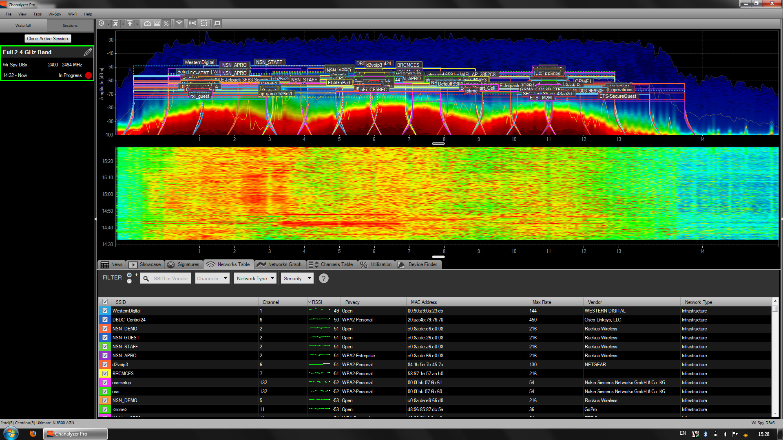
Task: Open the Channels Table tab
Action: click(x=331, y=264)
